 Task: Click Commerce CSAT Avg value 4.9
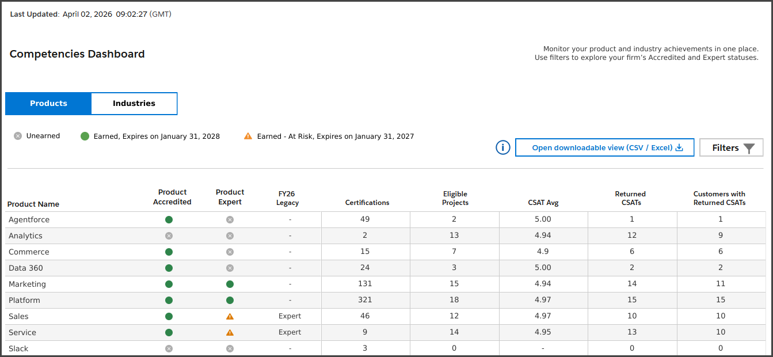click(543, 252)
